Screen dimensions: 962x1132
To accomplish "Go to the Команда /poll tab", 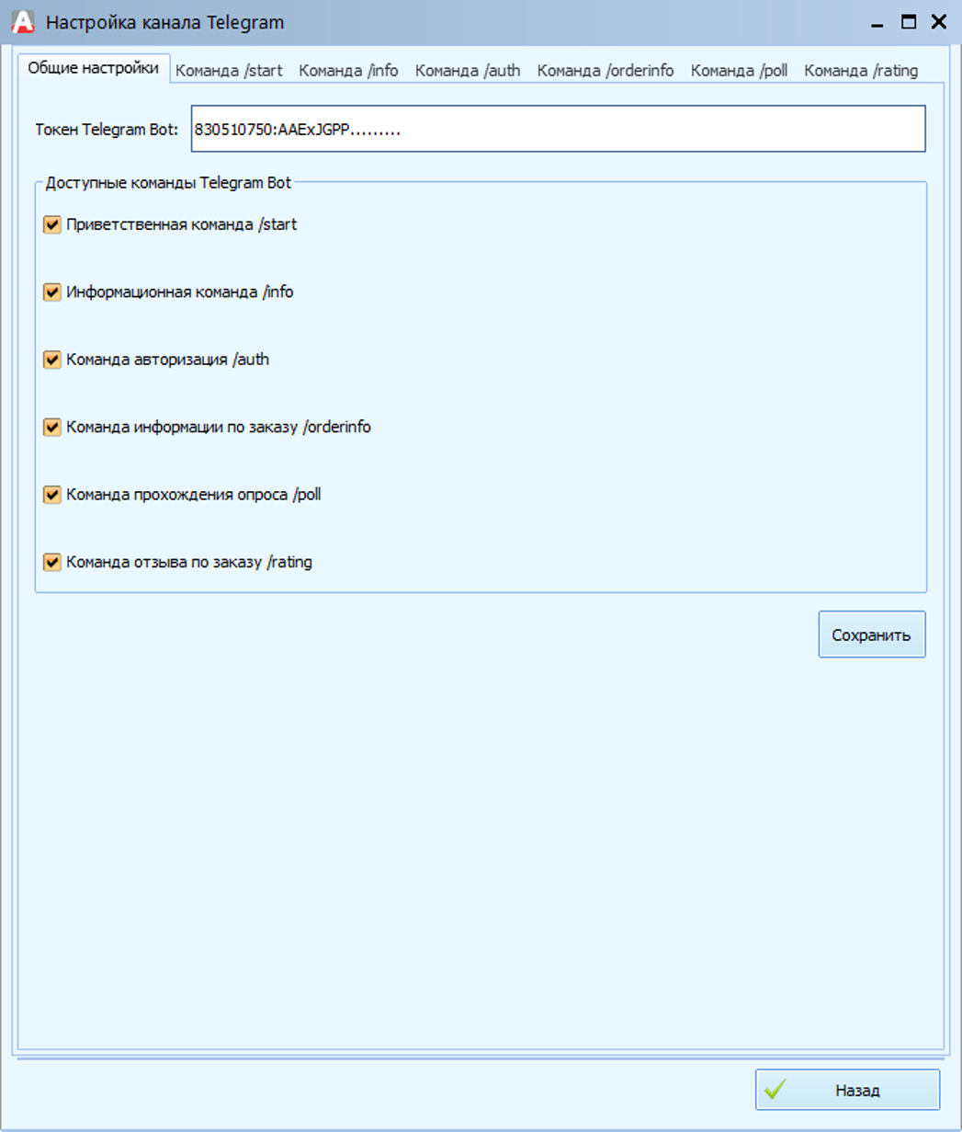I will (740, 71).
